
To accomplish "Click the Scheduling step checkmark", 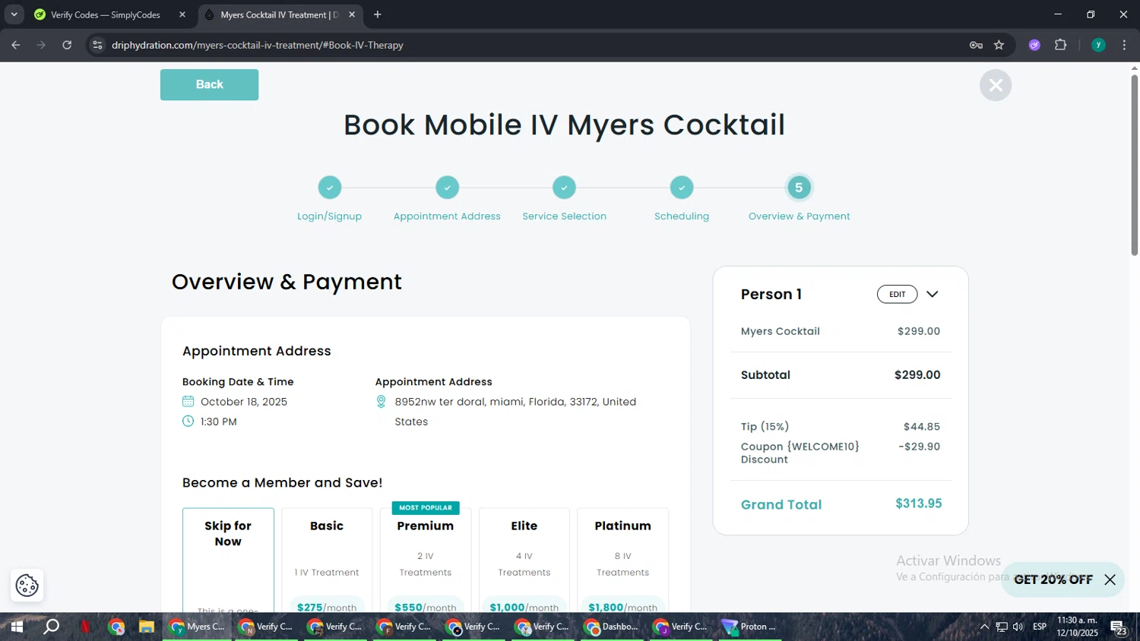I will point(682,188).
